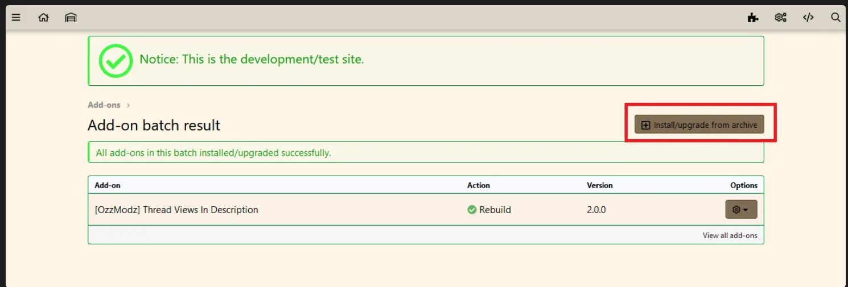Click the large green notice checkmark
The width and height of the screenshot is (848, 287).
(x=116, y=60)
